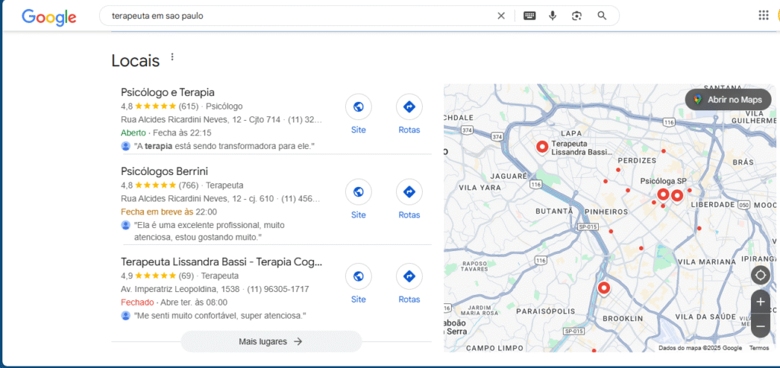Image resolution: width=780 pixels, height=368 pixels.
Task: Click the Abrir no Maps button
Action: [x=728, y=100]
